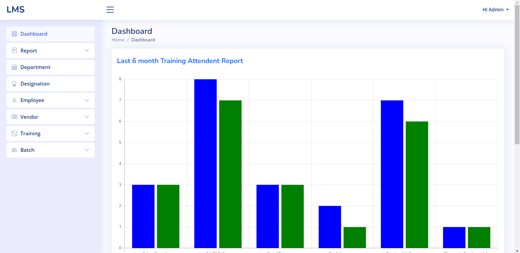Click the Training dice icon
Viewport: 520px width, 253px height.
click(x=14, y=133)
